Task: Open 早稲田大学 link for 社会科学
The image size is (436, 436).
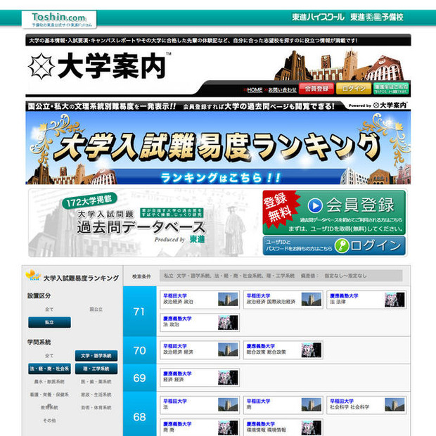Action: coord(342,402)
